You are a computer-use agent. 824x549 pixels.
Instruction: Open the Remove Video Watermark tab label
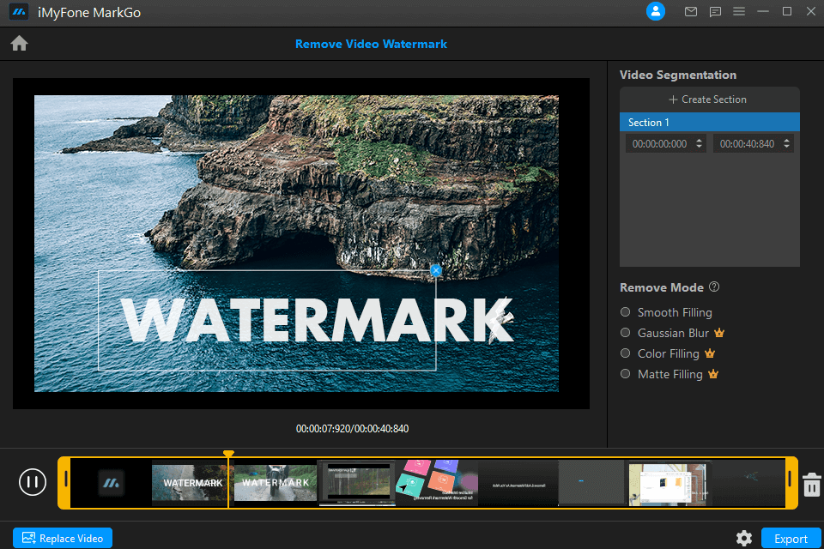click(x=371, y=44)
